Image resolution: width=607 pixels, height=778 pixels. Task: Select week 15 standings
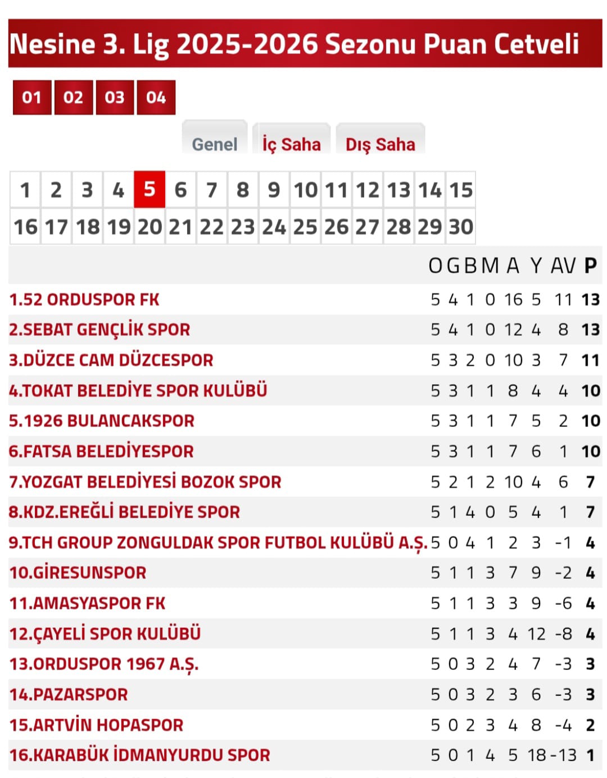[460, 190]
